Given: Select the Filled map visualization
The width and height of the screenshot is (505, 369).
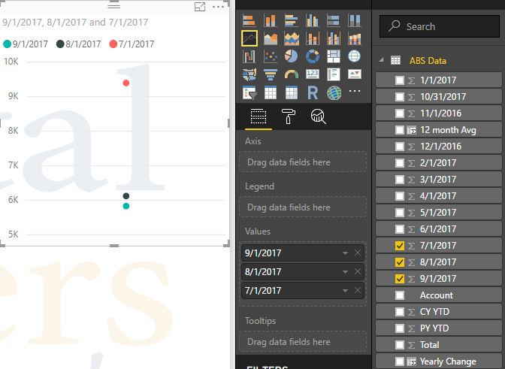Looking at the screenshot, I should [249, 74].
